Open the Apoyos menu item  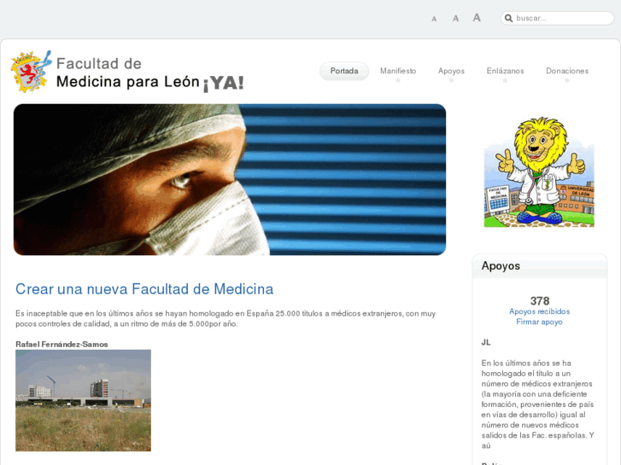pos(451,71)
